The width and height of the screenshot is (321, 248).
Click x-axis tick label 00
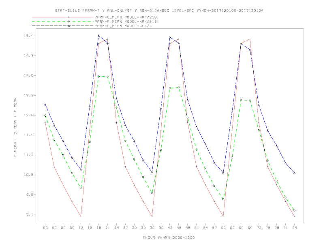[45, 228]
